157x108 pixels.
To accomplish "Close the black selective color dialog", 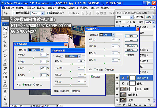I will [x=66, y=44].
